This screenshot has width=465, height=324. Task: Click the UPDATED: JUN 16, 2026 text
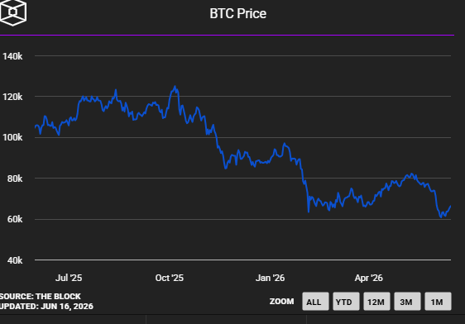pyautogui.click(x=46, y=307)
